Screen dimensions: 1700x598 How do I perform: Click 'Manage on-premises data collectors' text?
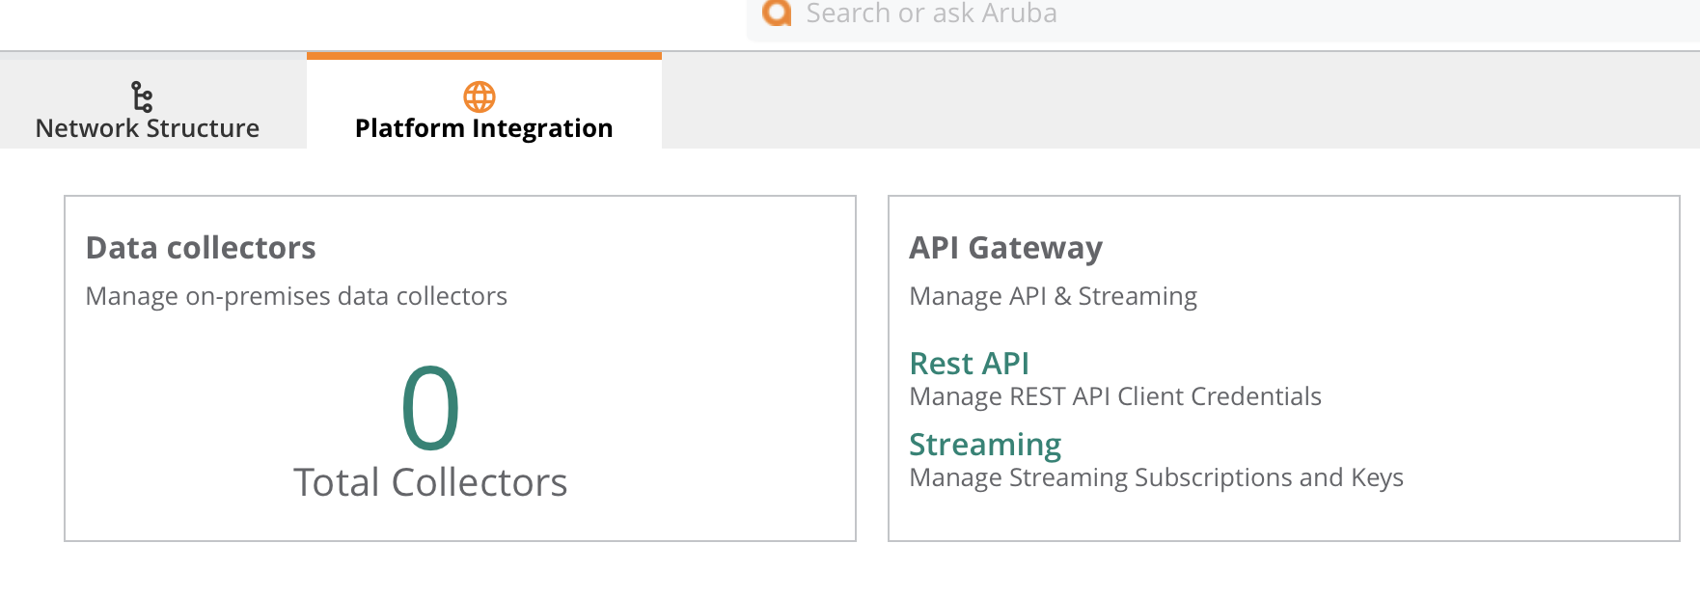coord(296,296)
